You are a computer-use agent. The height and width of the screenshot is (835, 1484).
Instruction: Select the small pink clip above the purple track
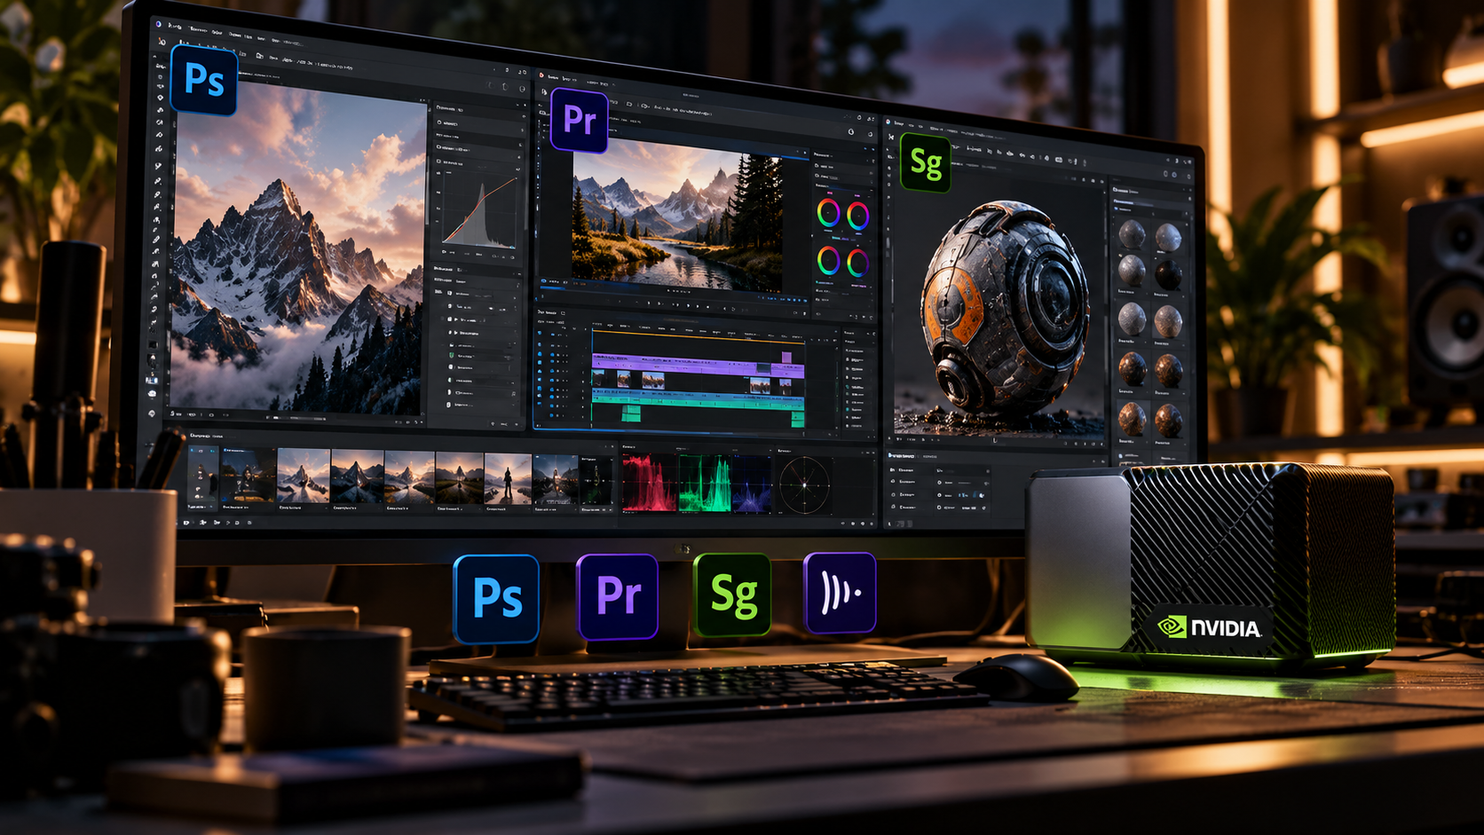click(x=786, y=357)
